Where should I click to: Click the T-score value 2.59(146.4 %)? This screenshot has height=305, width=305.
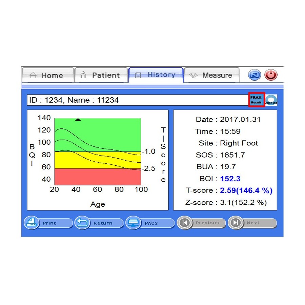pos(246,190)
